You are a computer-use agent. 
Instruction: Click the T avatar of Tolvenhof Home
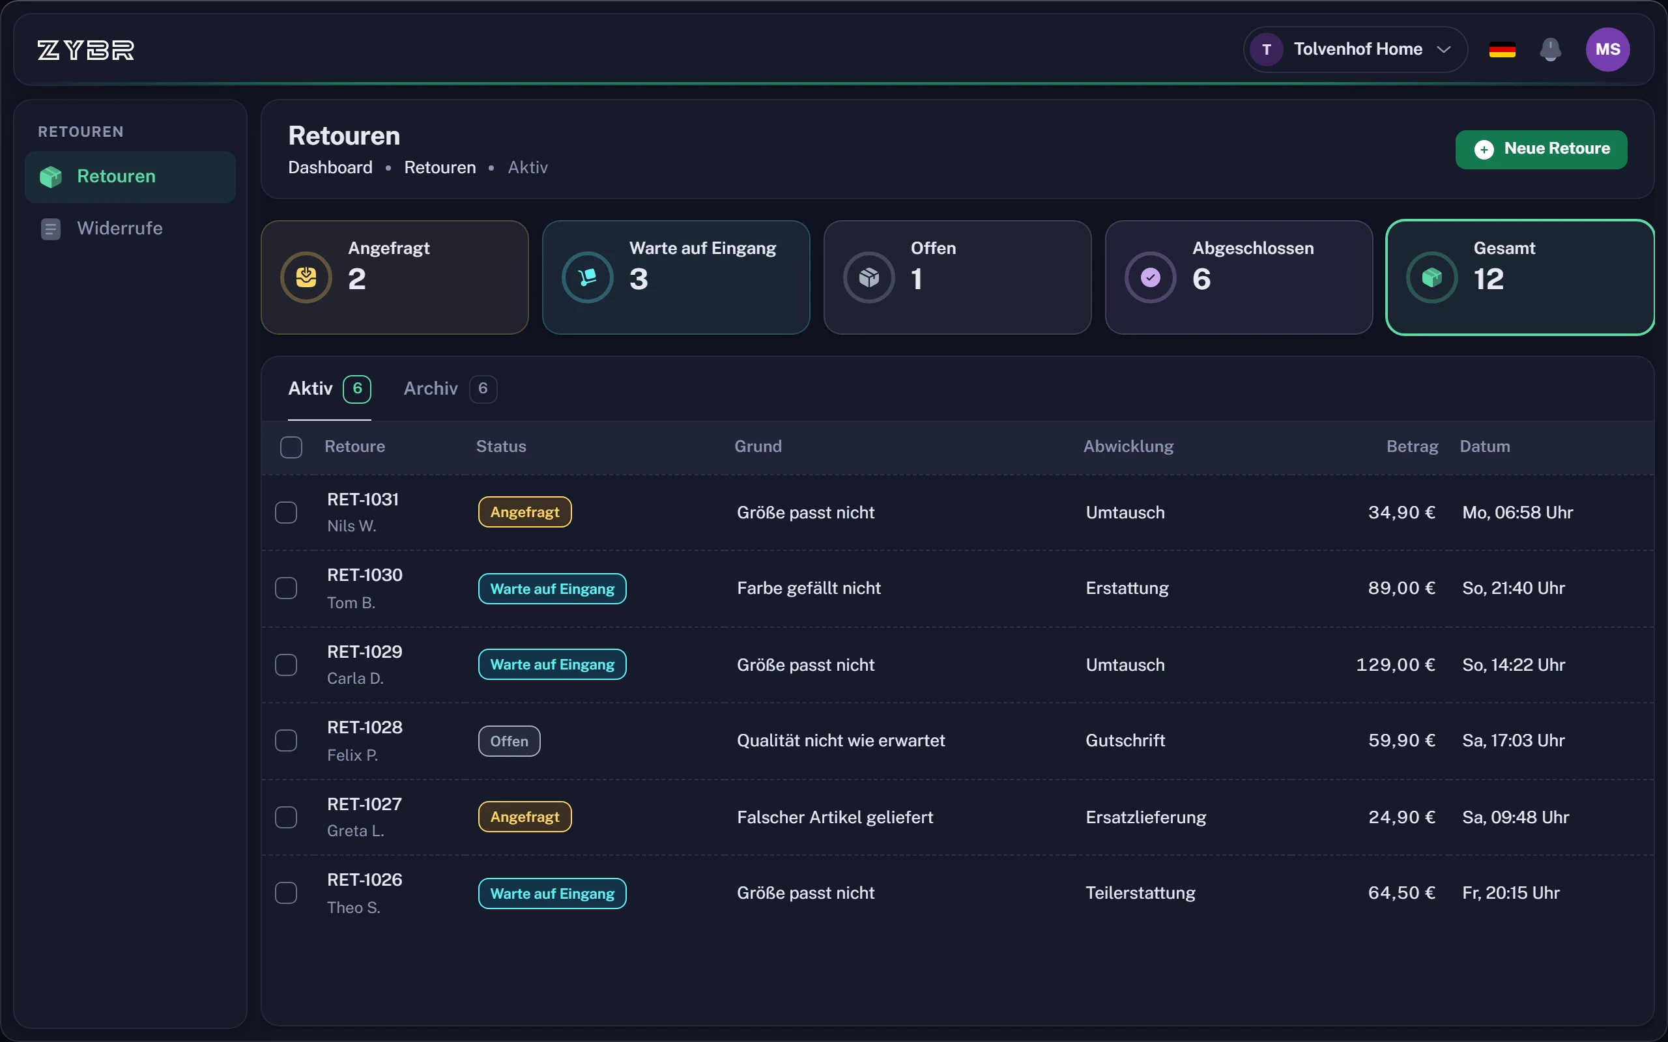pyautogui.click(x=1266, y=49)
